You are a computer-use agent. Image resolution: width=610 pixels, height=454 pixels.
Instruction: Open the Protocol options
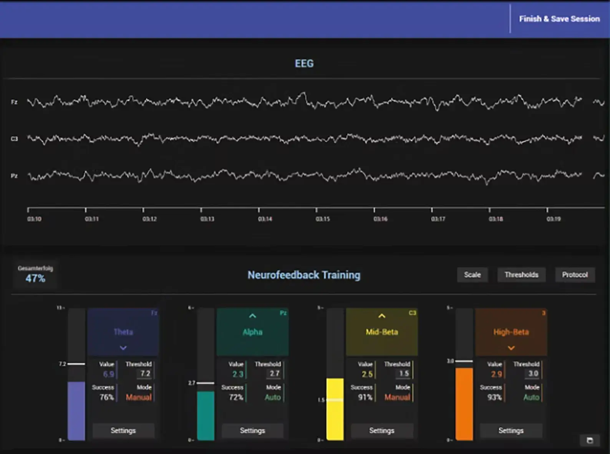click(x=575, y=275)
